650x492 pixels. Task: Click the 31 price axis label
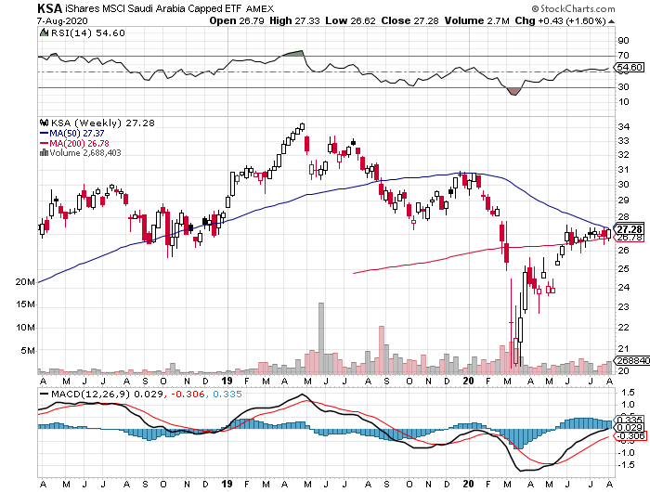tap(623, 170)
